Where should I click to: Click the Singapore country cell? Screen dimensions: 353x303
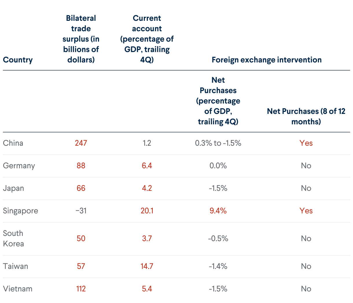coord(21,211)
